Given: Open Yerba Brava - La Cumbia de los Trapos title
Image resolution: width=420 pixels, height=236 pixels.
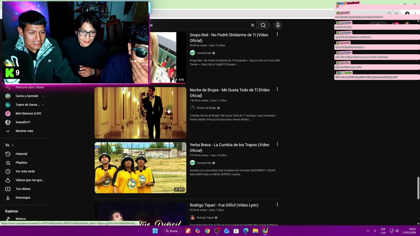Looking at the screenshot, I should click(229, 147).
